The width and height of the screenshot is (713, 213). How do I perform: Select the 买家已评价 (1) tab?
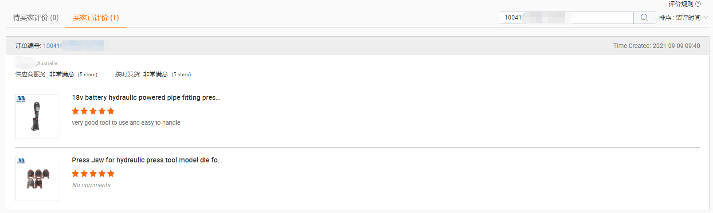[x=96, y=18]
